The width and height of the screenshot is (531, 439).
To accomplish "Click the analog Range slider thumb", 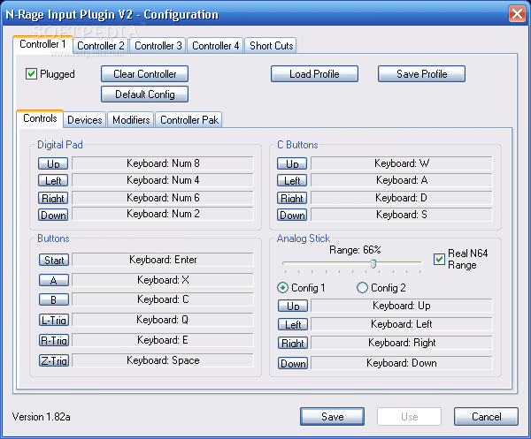I will (373, 263).
